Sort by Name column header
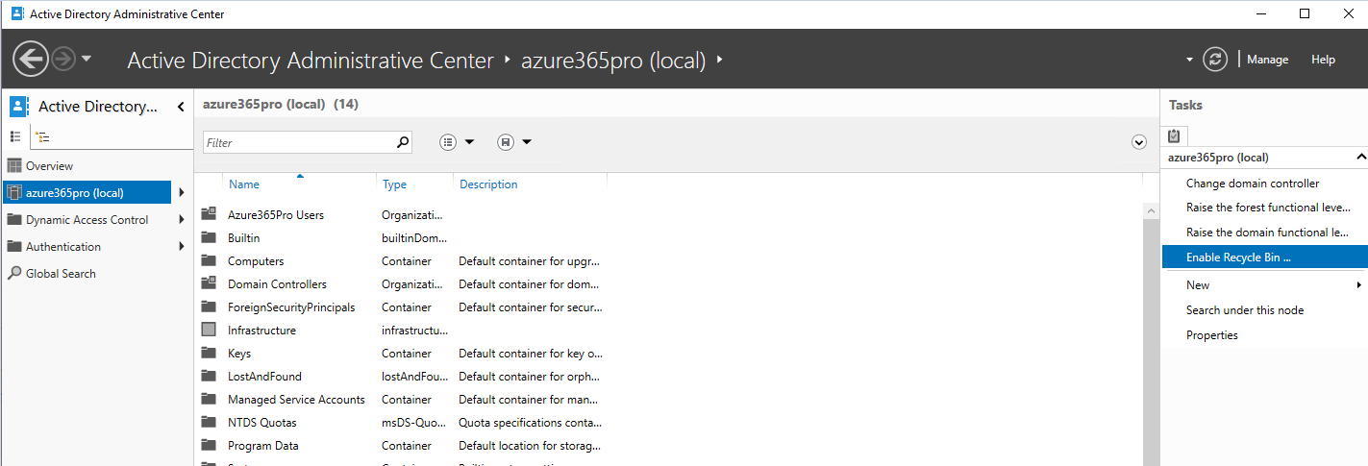Image resolution: width=1368 pixels, height=466 pixels. pos(244,184)
